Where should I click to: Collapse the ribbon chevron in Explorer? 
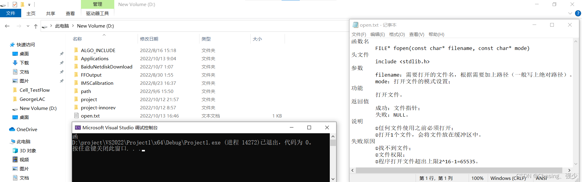click(x=570, y=13)
